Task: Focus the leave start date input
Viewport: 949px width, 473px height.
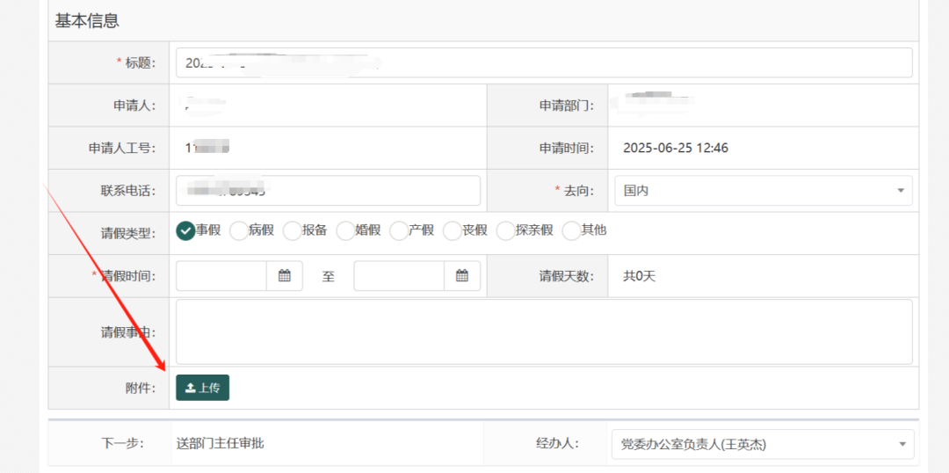Action: click(221, 276)
